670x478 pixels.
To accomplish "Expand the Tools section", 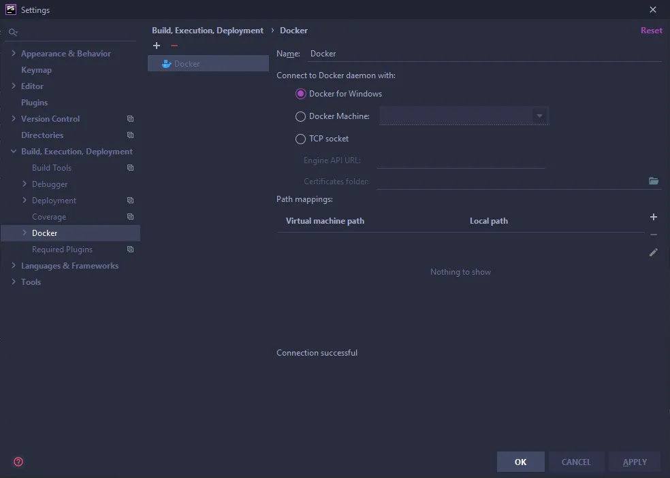I will tap(14, 281).
